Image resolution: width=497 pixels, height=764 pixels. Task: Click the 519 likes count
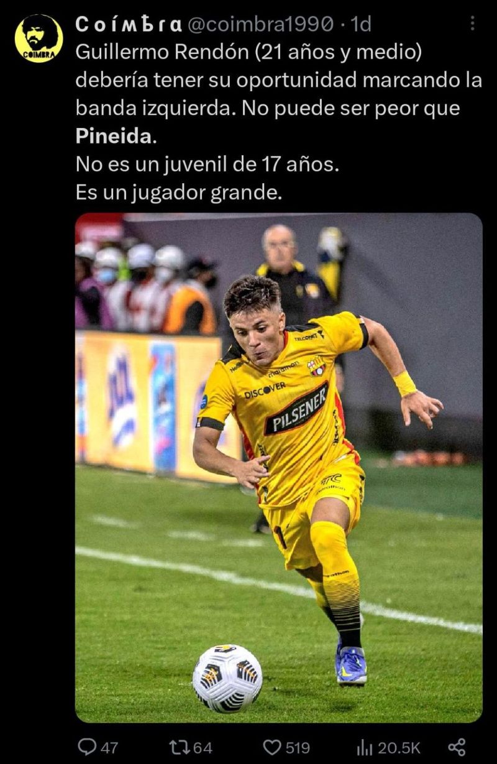tap(298, 747)
